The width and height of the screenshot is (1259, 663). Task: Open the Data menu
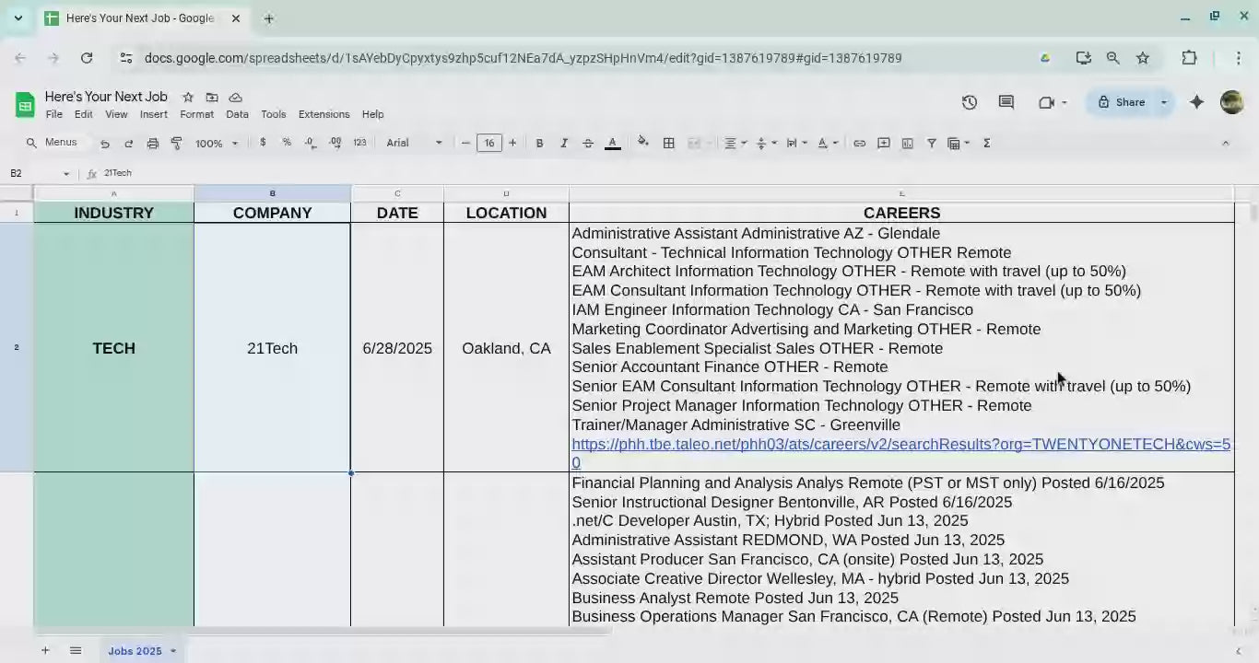pos(237,114)
